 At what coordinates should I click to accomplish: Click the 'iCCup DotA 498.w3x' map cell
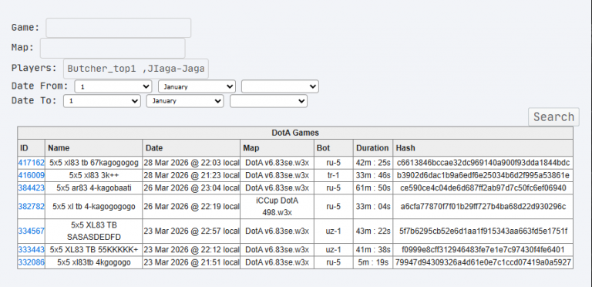pyautogui.click(x=277, y=206)
